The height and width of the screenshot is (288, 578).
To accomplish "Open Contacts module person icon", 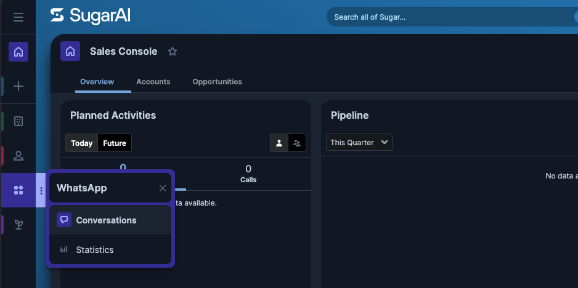I will pos(18,156).
